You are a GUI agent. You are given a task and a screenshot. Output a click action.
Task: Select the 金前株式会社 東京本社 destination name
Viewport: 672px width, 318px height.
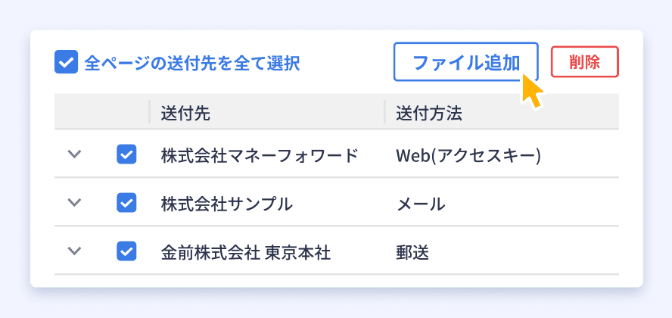(246, 252)
